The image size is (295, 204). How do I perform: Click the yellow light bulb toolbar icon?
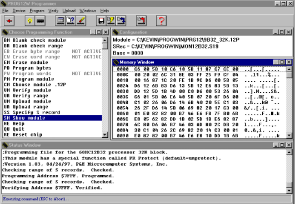(30, 21)
